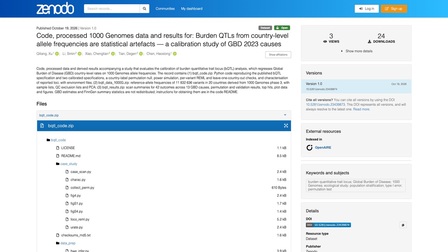Click the file icon beside README.md

click(x=58, y=156)
